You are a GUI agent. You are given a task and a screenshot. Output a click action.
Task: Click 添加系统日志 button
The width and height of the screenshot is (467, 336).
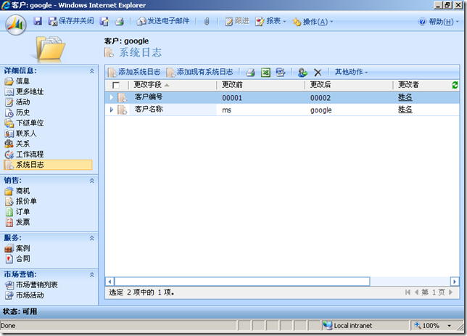pos(134,72)
